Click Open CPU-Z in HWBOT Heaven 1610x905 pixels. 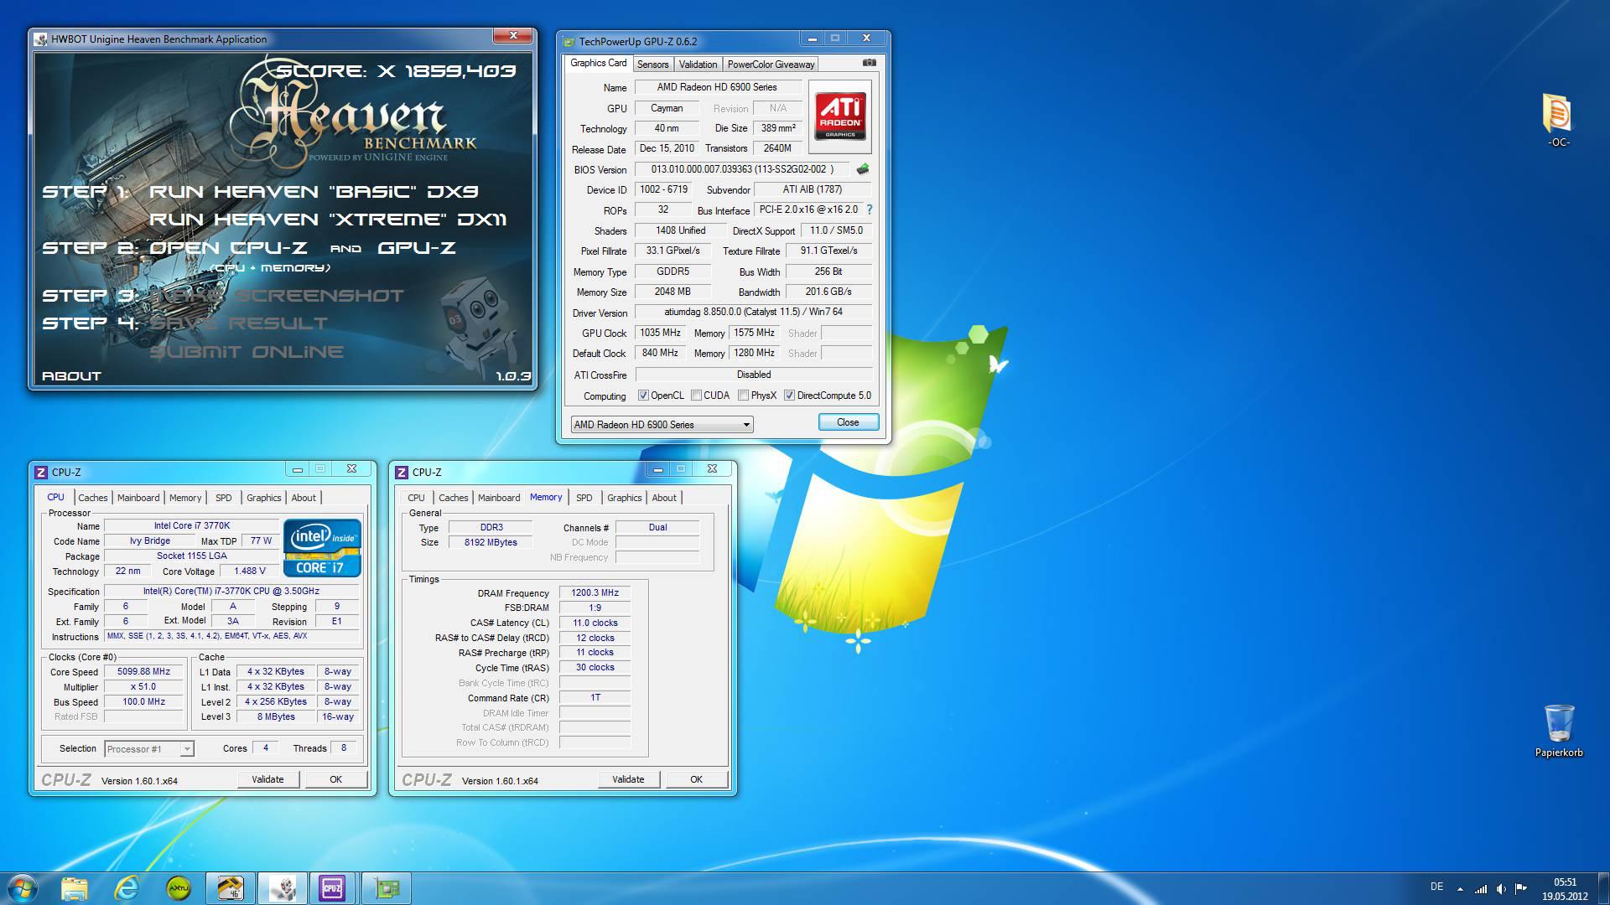[228, 248]
